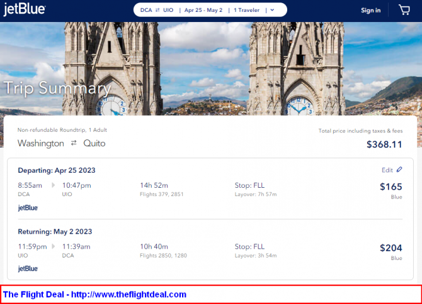Click the '10h 40m' duration
The height and width of the screenshot is (304, 422).
[154, 247]
